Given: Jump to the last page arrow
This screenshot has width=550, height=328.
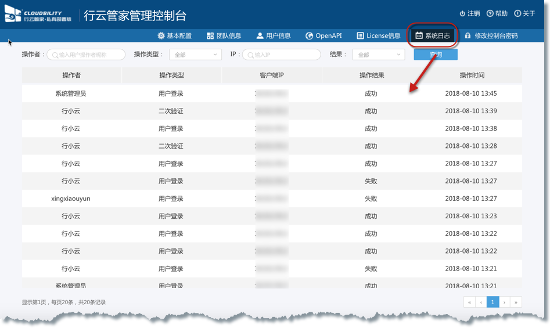Looking at the screenshot, I should pyautogui.click(x=516, y=302).
